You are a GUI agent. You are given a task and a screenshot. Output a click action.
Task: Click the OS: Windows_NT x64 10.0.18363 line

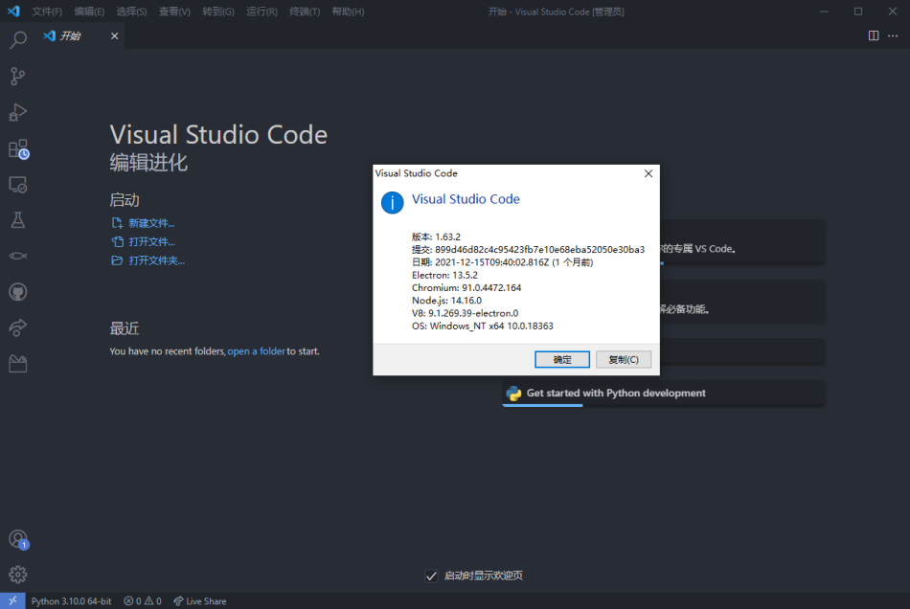pyautogui.click(x=482, y=326)
